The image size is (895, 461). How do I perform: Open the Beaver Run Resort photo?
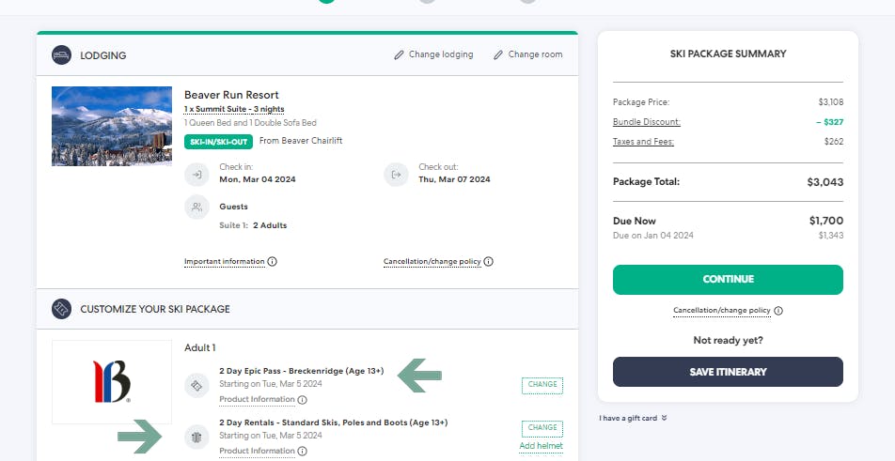coord(112,126)
